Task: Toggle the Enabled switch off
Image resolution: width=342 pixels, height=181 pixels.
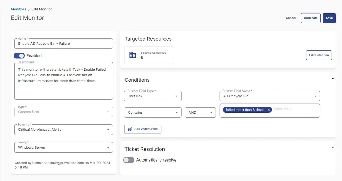Action: tap(19, 56)
